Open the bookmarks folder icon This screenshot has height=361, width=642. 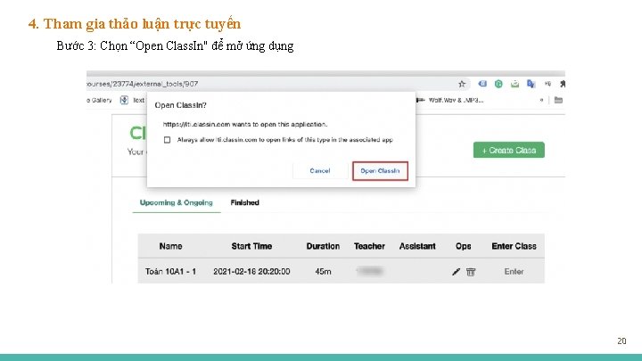[x=558, y=100]
